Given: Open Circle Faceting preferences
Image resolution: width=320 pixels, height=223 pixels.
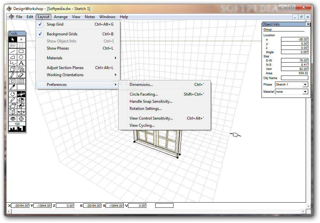Looking at the screenshot, I should 164,94.
